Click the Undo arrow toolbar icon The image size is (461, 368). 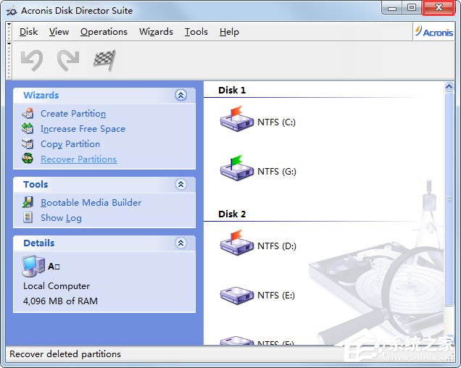click(x=32, y=61)
